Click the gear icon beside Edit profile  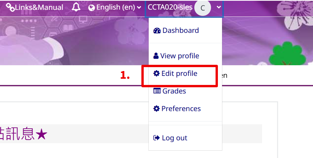[x=156, y=73]
